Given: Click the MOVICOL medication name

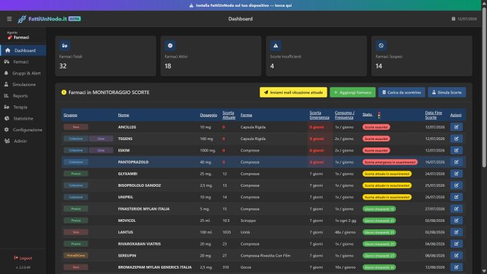Looking at the screenshot, I should [x=126, y=221].
